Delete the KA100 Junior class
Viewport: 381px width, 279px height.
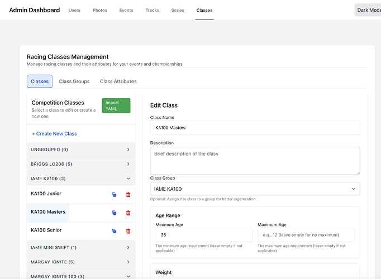point(128,195)
